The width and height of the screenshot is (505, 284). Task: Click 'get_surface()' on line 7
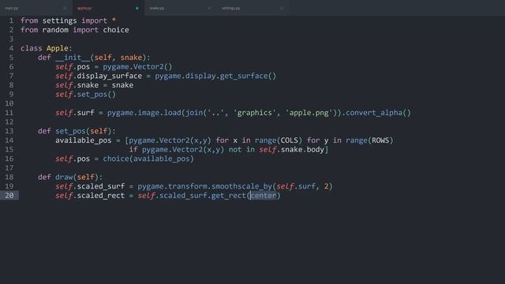(248, 76)
